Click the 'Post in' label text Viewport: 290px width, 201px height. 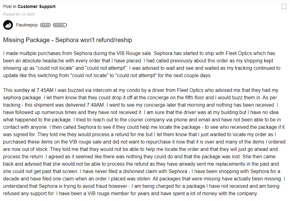click(x=10, y=6)
